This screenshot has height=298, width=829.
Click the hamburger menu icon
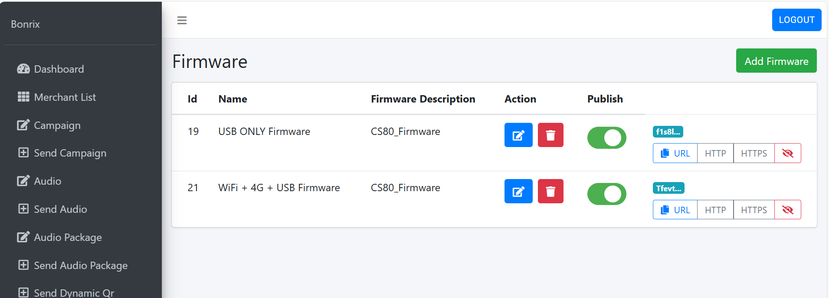[182, 20]
